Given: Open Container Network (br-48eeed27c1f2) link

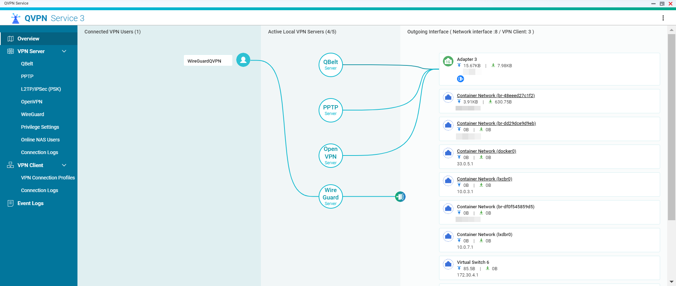Looking at the screenshot, I should (x=495, y=96).
